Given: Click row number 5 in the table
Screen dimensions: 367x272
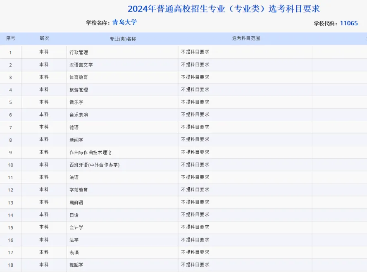Looking at the screenshot, I should [10, 103].
